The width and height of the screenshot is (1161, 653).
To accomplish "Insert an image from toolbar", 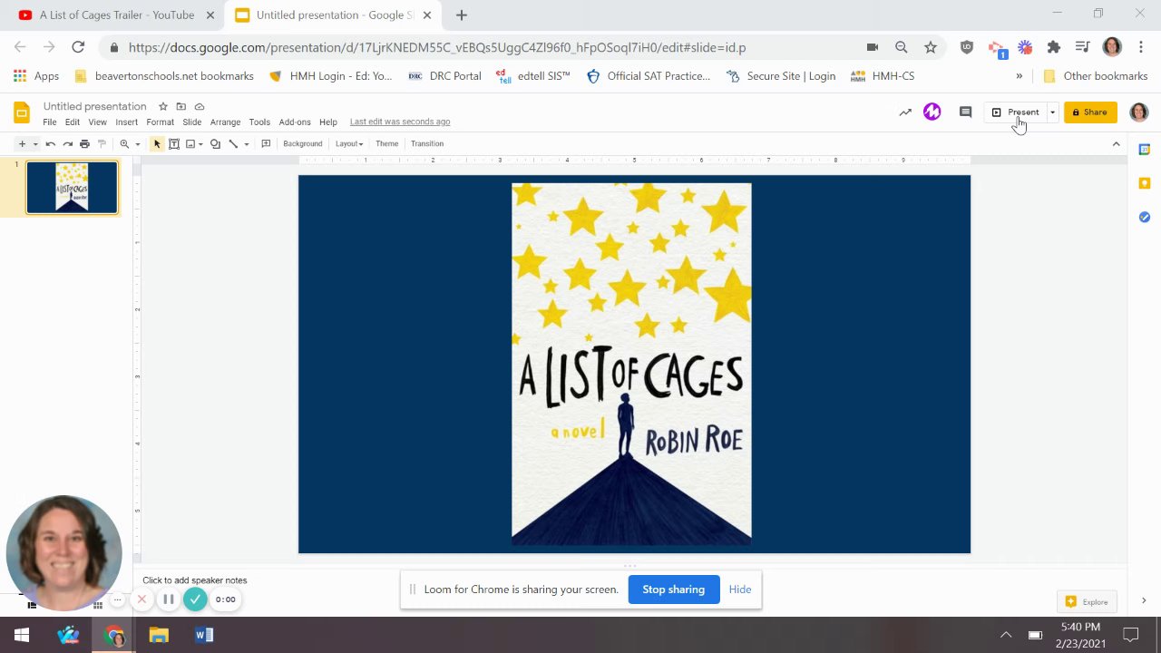I will 190,143.
